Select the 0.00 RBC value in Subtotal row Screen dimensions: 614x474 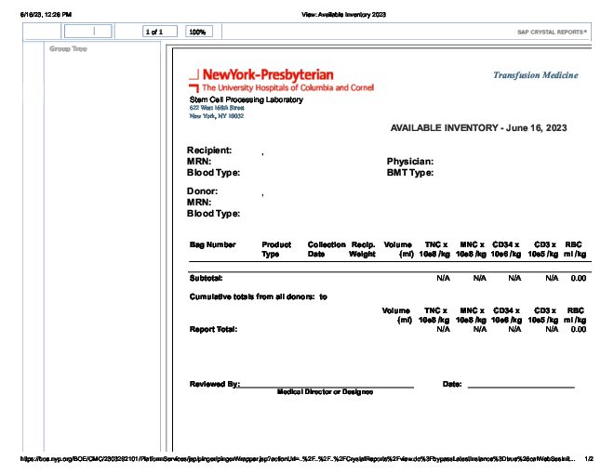pos(579,278)
